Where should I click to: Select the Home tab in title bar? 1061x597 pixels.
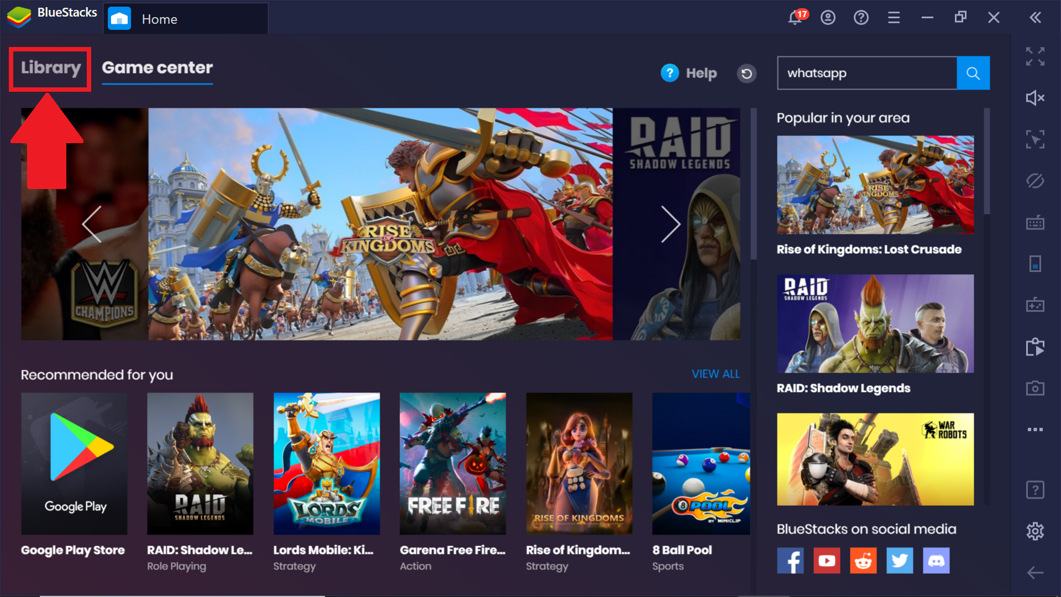coord(186,19)
